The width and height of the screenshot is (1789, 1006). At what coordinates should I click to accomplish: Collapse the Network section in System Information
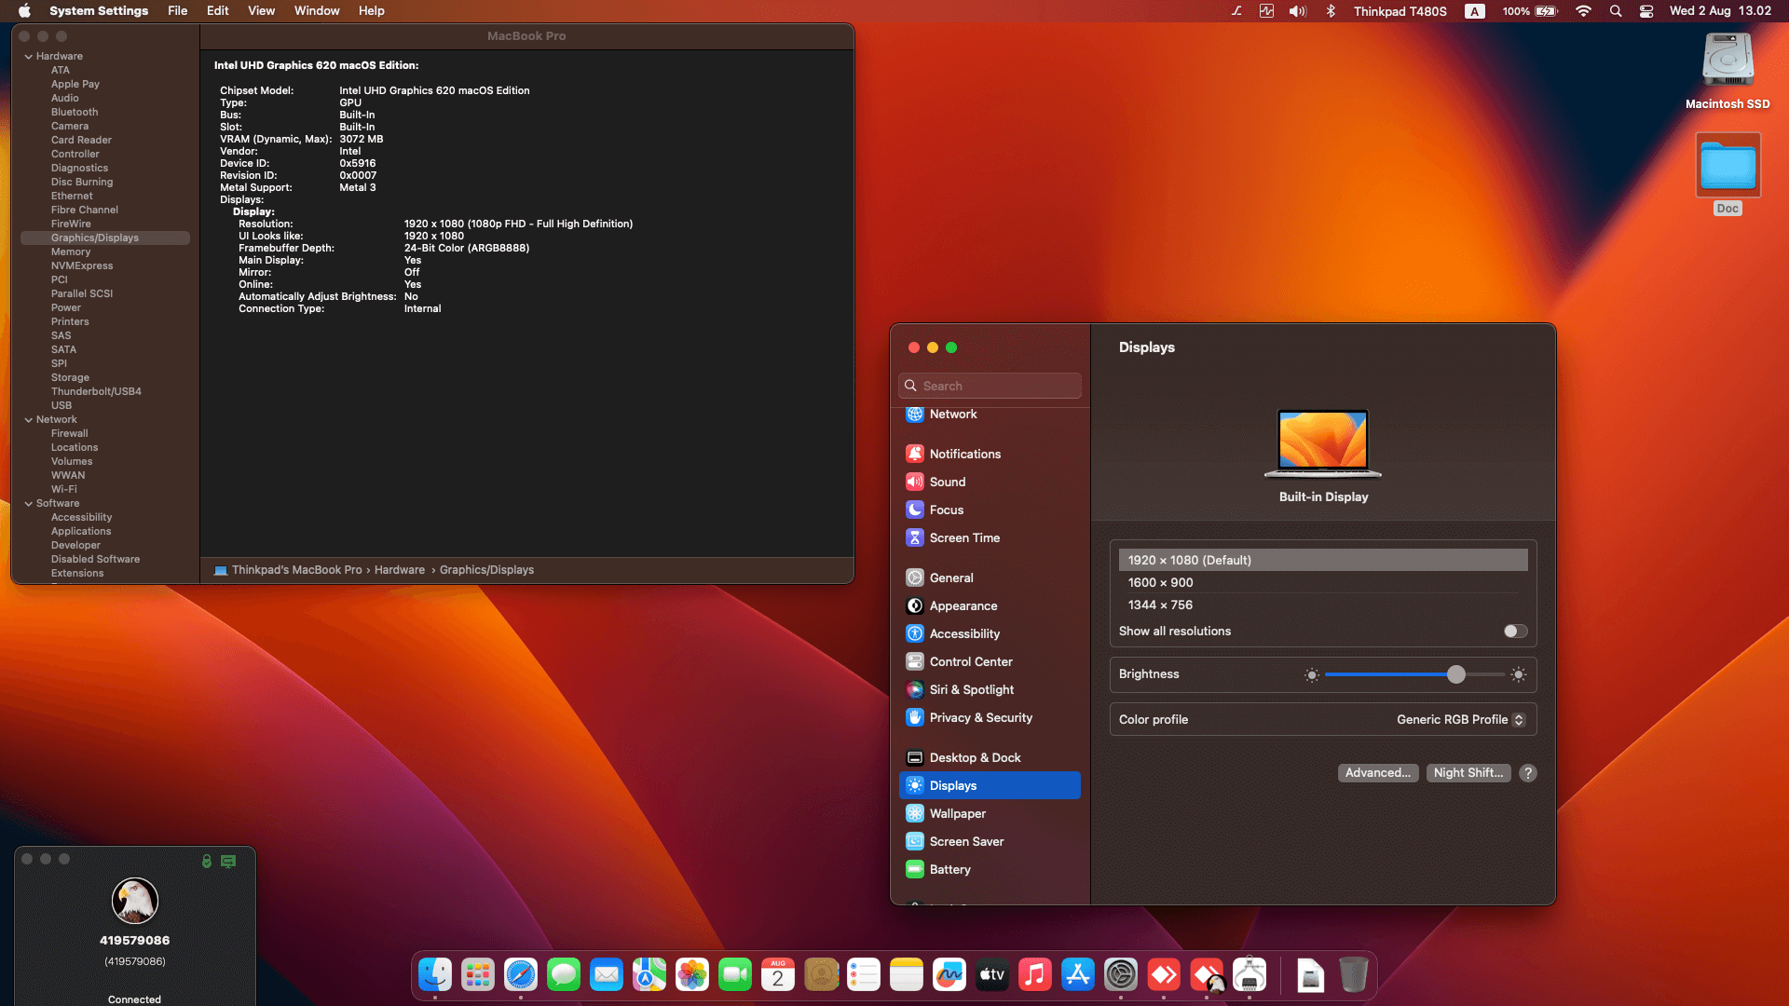[28, 420]
